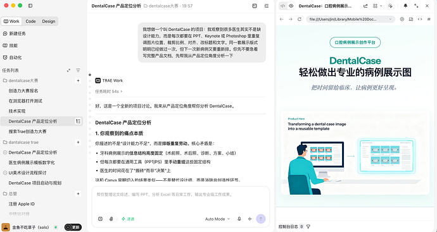Reload the preview page
This screenshot has width=437, height=232.
point(300,19)
